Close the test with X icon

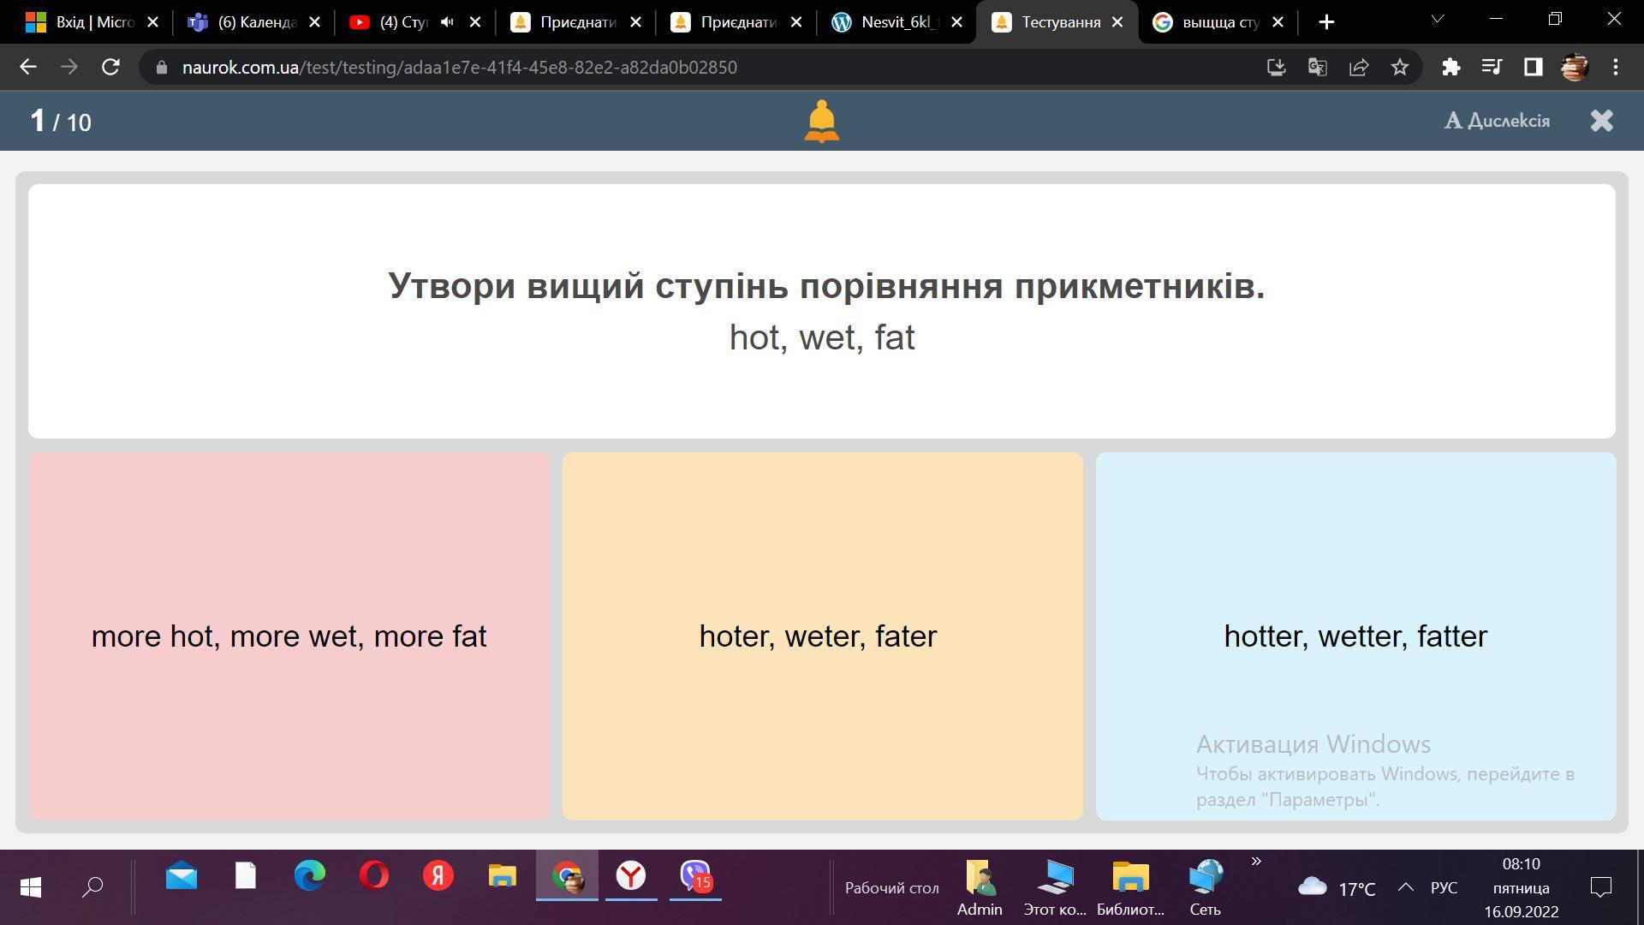(x=1601, y=121)
